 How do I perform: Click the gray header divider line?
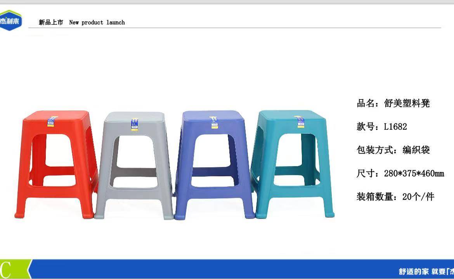pos(234,28)
